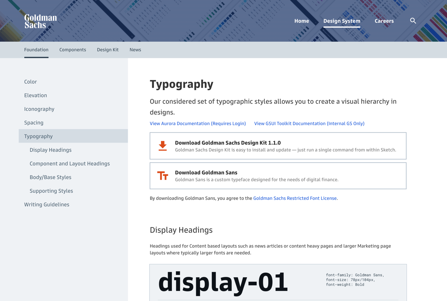Click the Typography page heading
This screenshot has height=301, width=447.
182,84
